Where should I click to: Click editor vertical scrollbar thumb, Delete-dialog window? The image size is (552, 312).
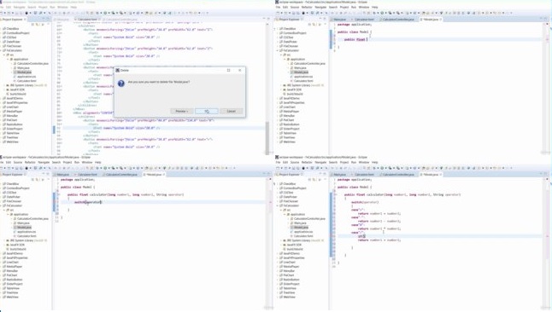click(267, 137)
